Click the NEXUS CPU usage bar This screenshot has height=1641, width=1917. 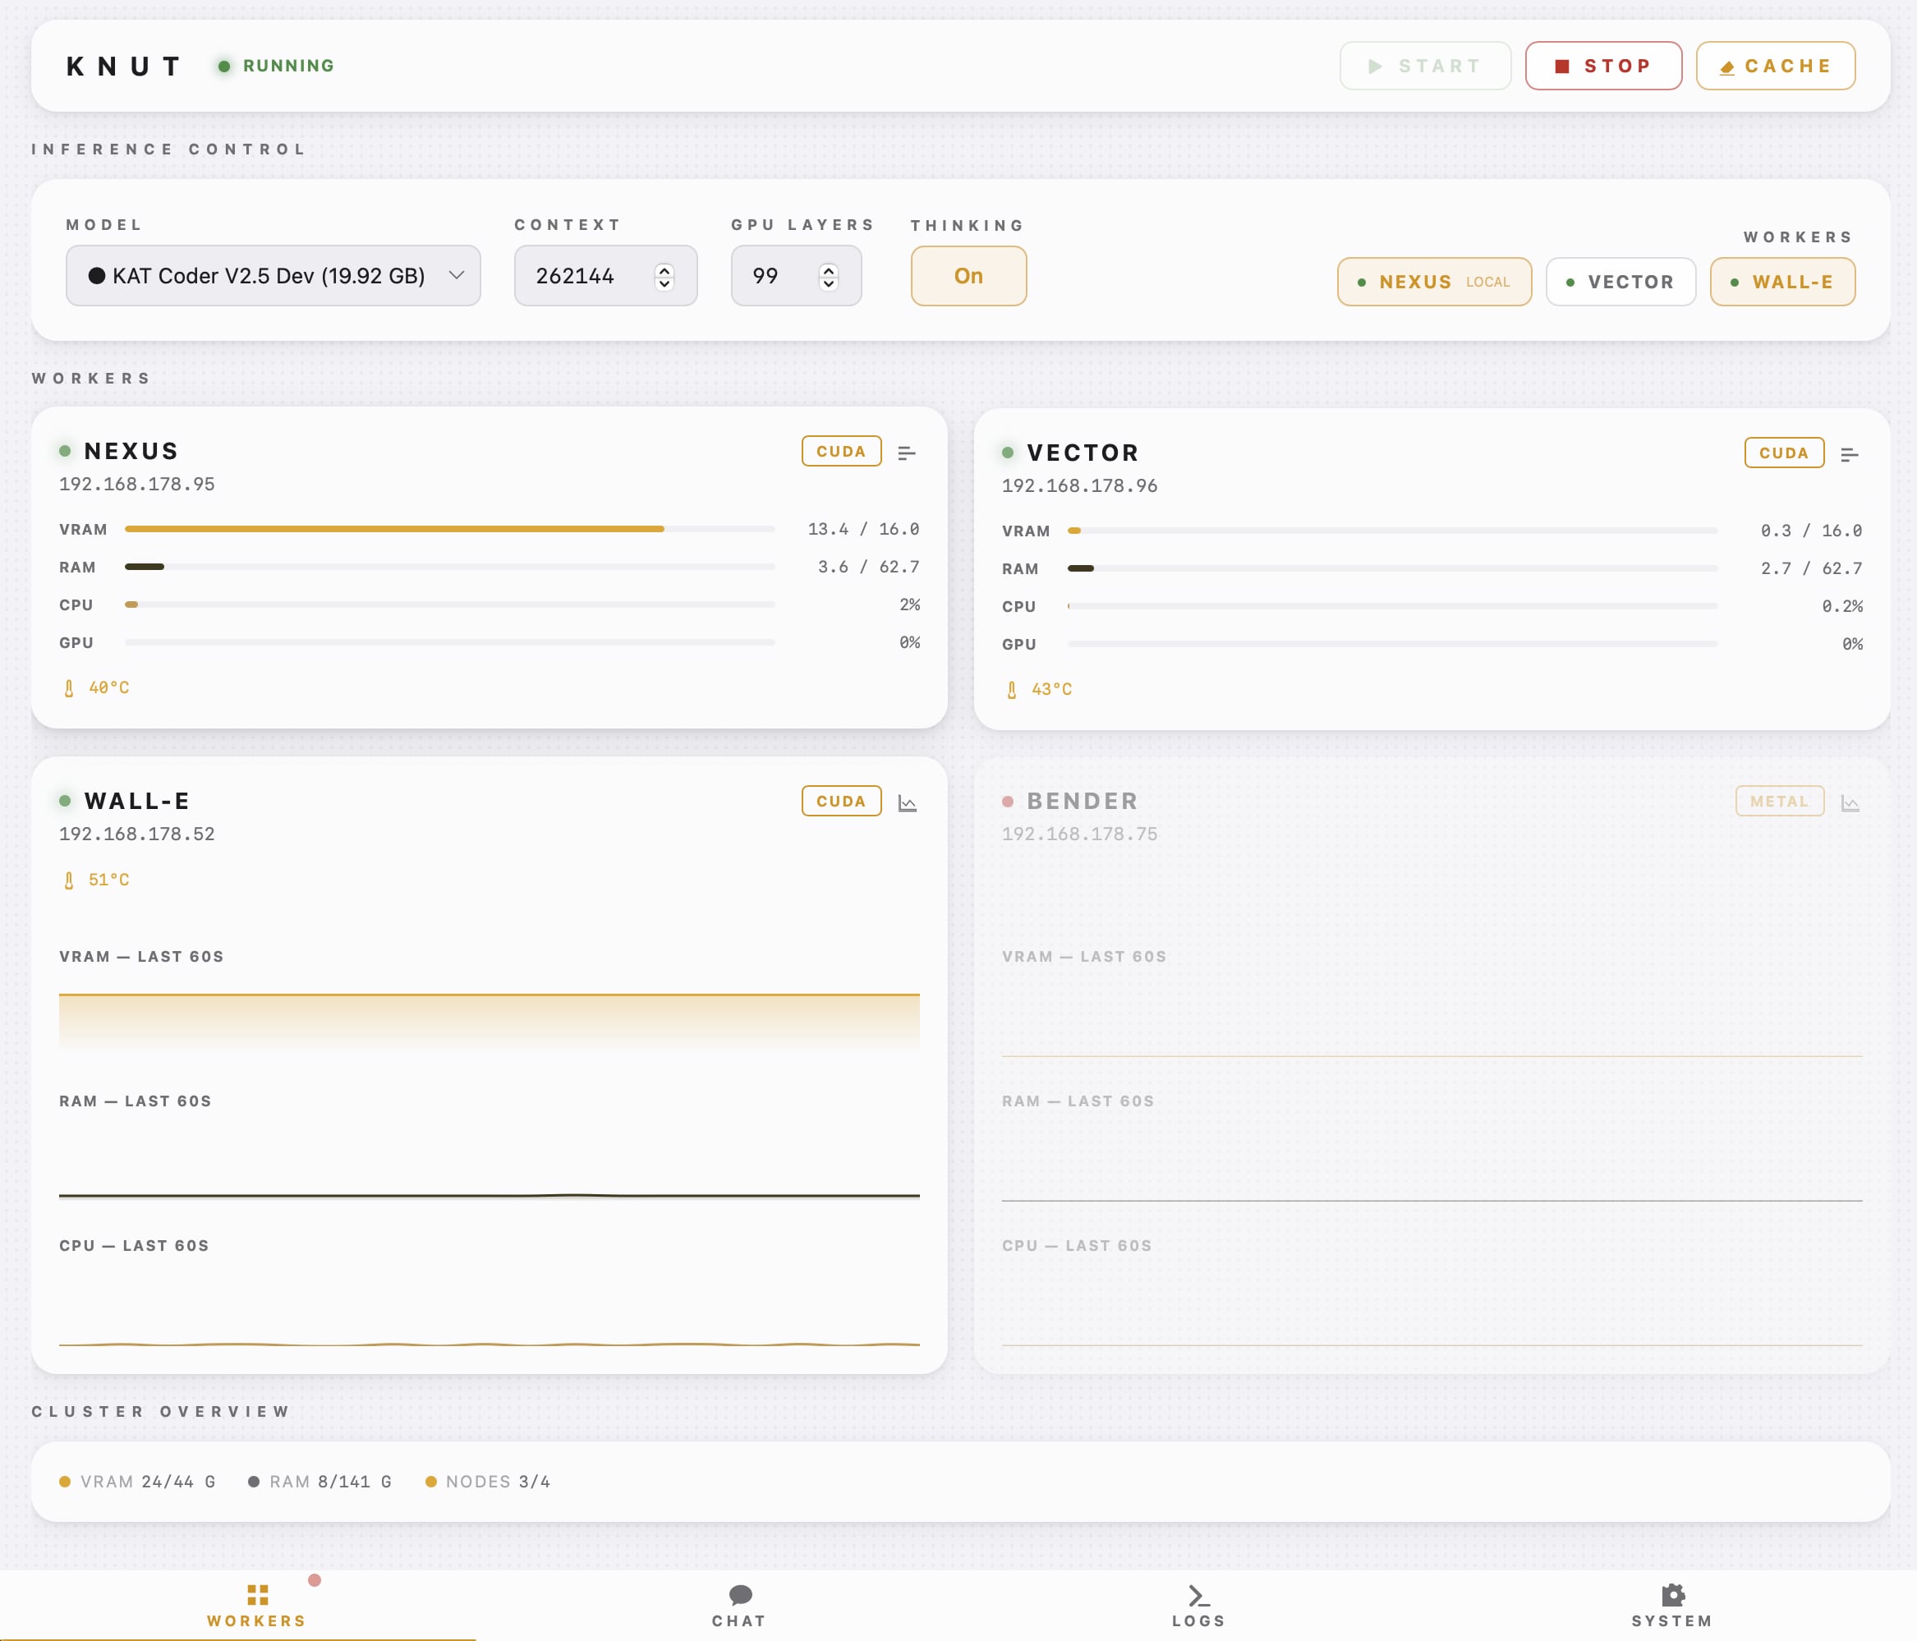point(449,605)
